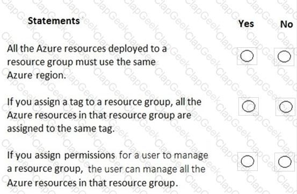Click the line 'If you assign a tag to a resource group, all the'
297x194 pixels.
click(x=104, y=102)
